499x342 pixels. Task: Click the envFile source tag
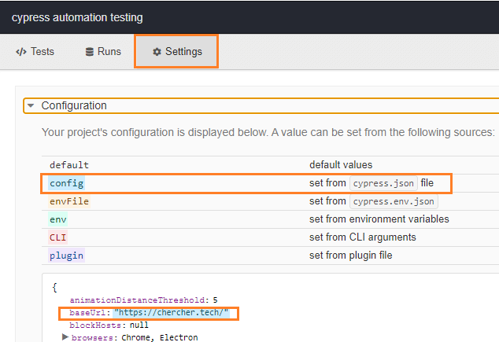tap(69, 201)
